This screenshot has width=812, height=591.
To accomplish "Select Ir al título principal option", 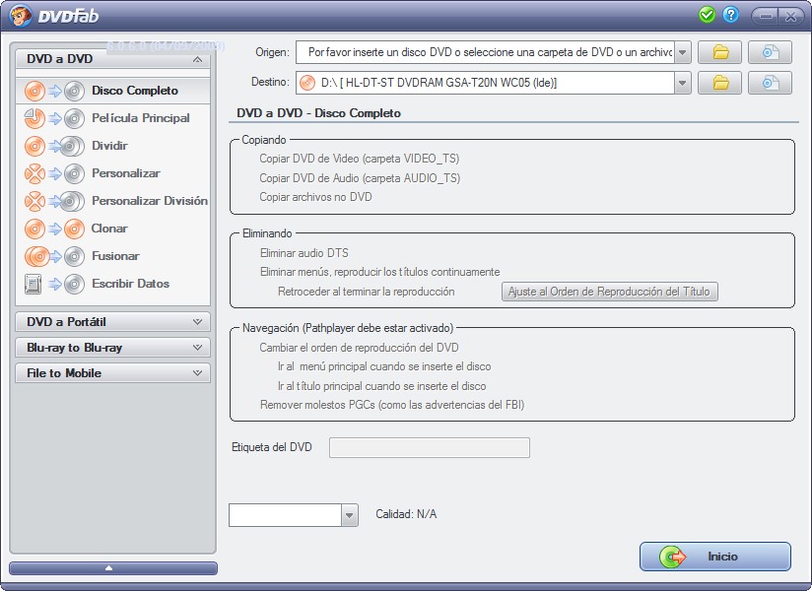I will tap(381, 386).
